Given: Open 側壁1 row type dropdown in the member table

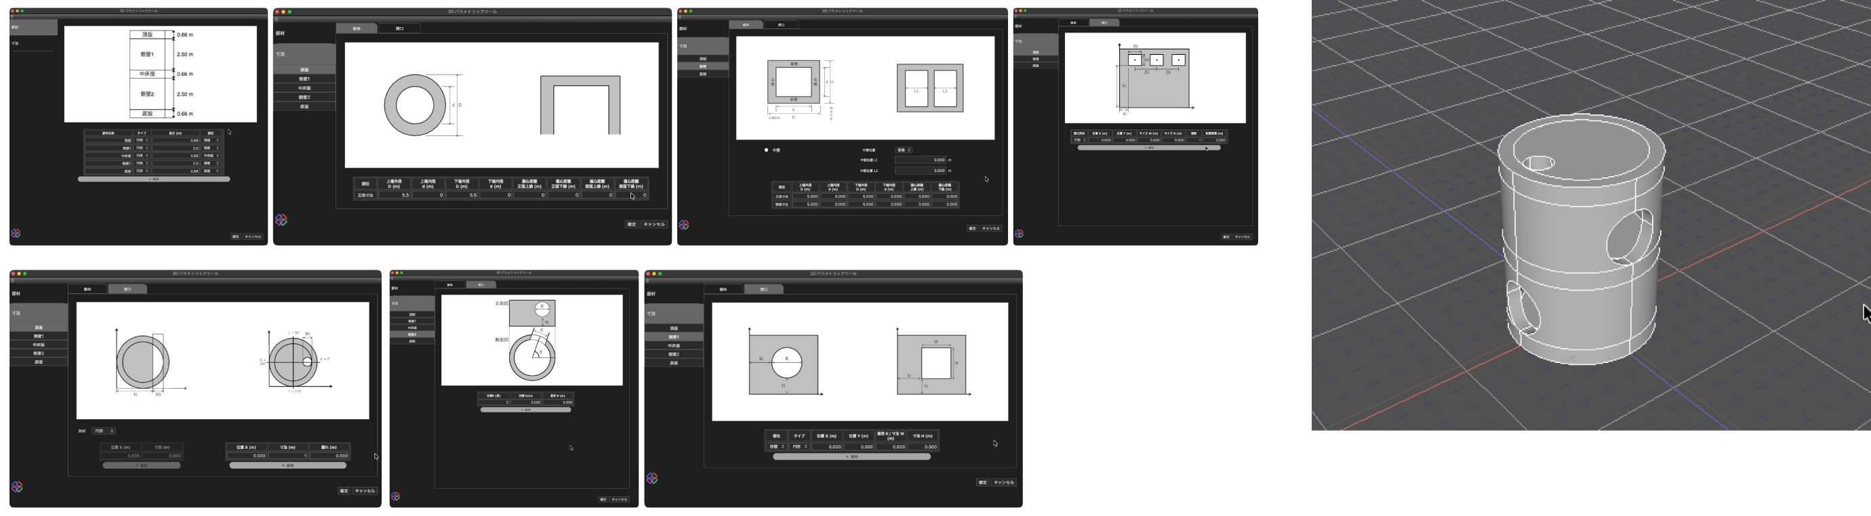Looking at the screenshot, I should pos(142,148).
